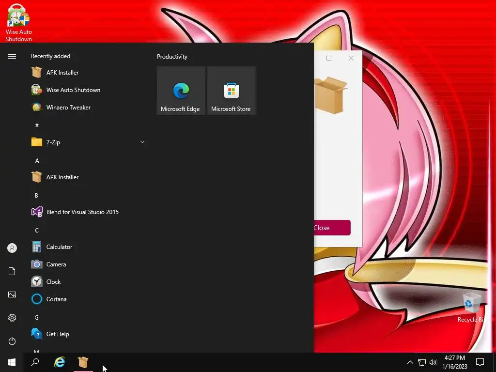Viewport: 496px width, 372px height.
Task: Launch APK Installer under Recently added
Action: click(x=88, y=73)
